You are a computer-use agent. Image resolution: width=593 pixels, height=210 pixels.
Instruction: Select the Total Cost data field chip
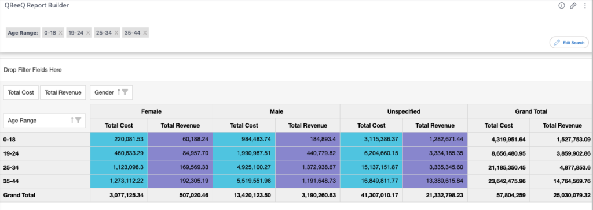(21, 92)
